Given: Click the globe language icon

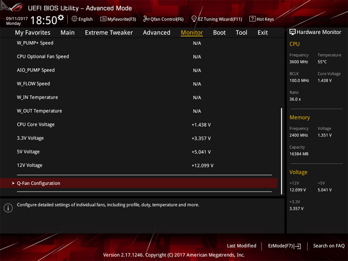Looking at the screenshot, I should coord(74,19).
